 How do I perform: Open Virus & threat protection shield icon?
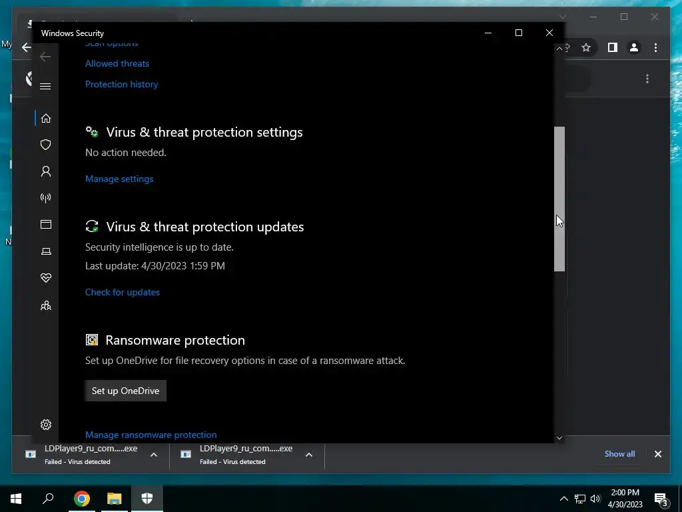tap(46, 145)
